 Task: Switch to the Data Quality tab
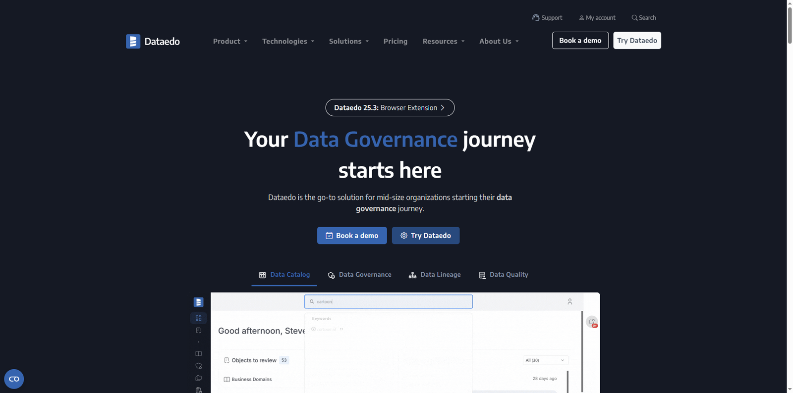coord(504,275)
